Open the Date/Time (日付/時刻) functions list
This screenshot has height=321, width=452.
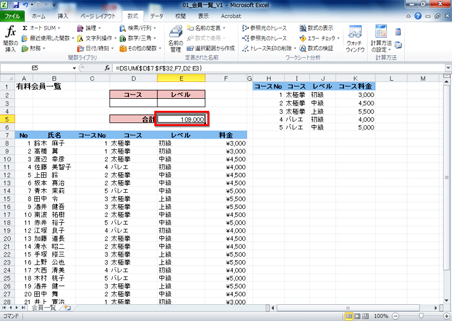[95, 48]
